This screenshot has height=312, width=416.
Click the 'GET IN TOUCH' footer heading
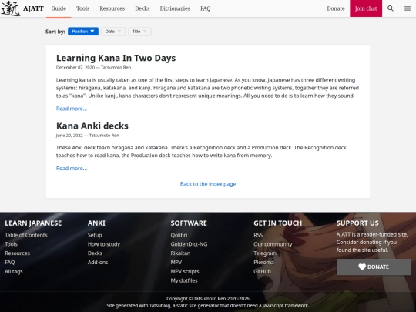(278, 223)
